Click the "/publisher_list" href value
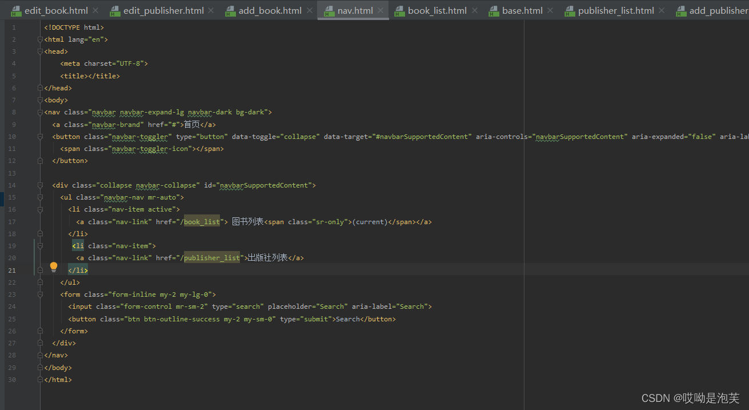 point(210,258)
